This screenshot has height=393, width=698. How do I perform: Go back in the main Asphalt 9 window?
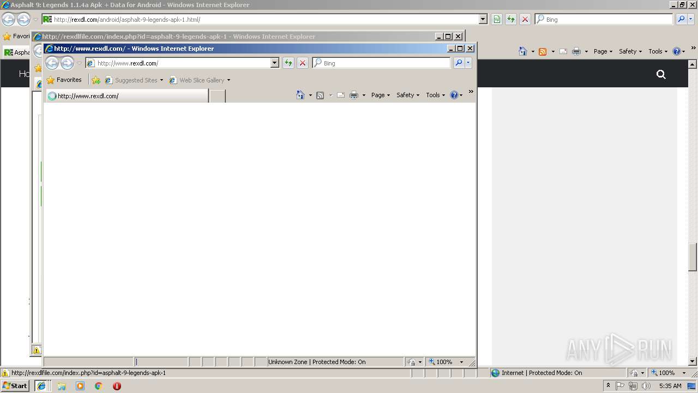(8, 20)
